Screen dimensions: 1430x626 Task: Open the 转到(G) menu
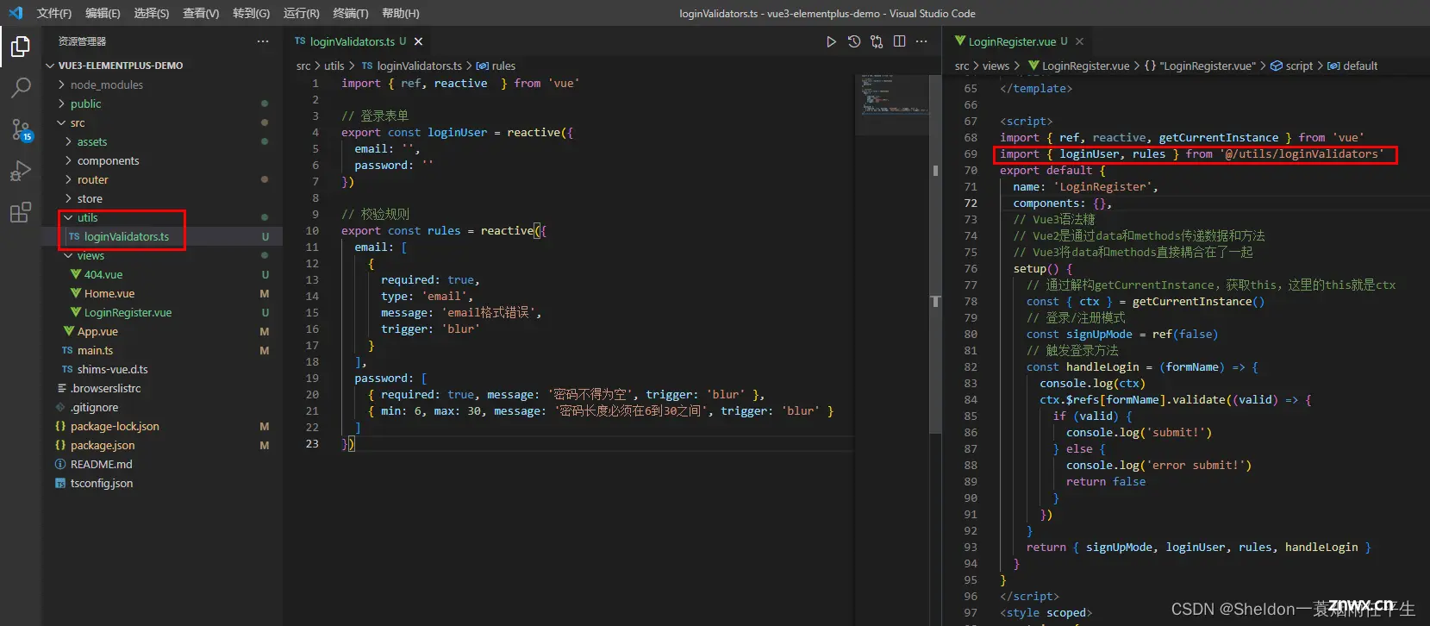click(251, 13)
